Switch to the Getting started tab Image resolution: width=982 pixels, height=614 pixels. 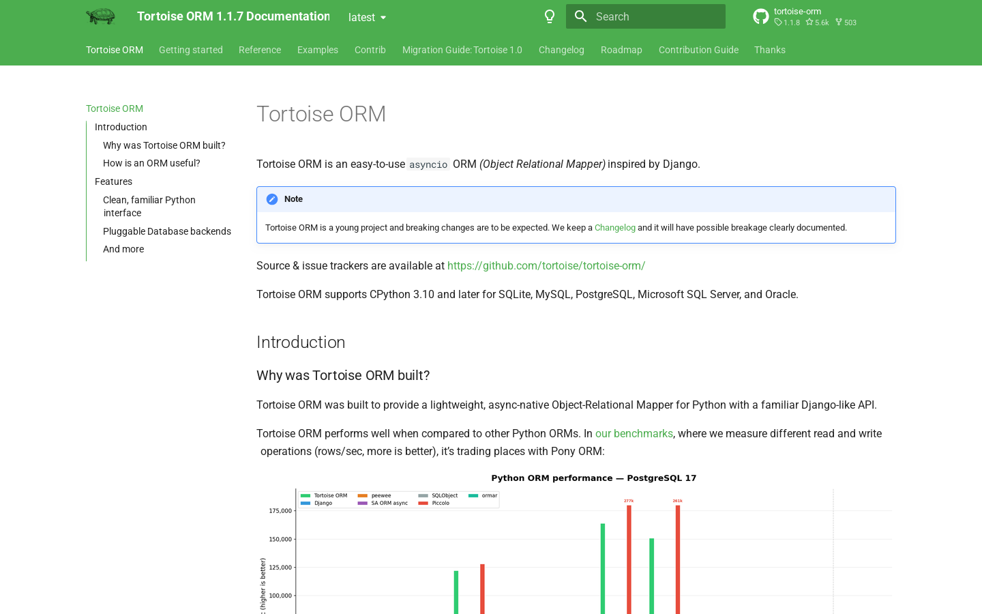click(191, 50)
